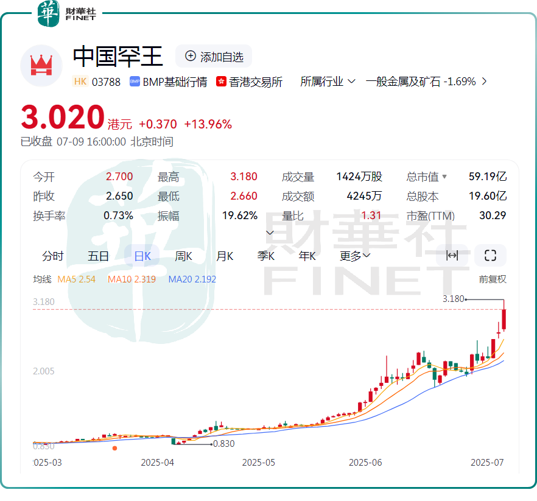
Task: Click the 总股本 value 19.60亿
Action: tap(487, 196)
